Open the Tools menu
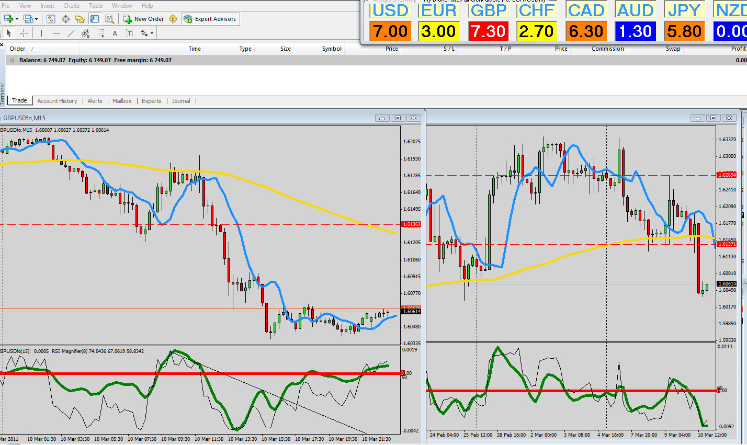747x445 pixels. (96, 6)
